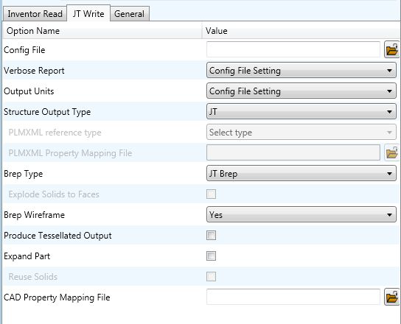The width and height of the screenshot is (401, 324).
Task: Open PLMXML reference type Select type dropdown
Action: (301, 132)
